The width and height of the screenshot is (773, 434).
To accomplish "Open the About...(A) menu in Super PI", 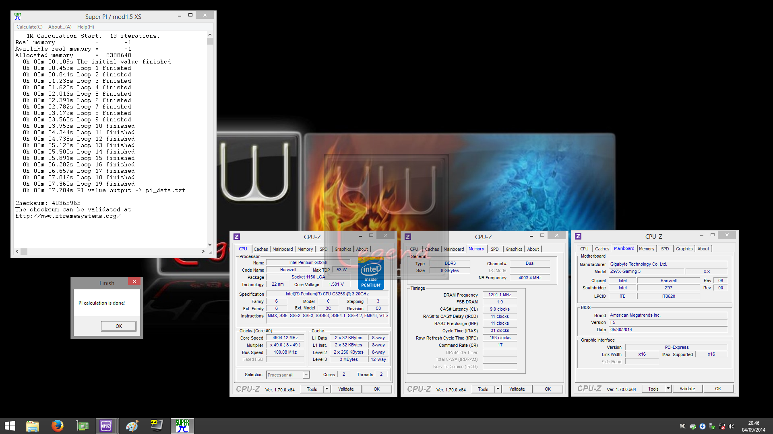I will coord(60,27).
